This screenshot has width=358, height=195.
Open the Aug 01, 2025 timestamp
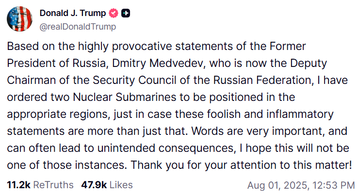[278, 185]
